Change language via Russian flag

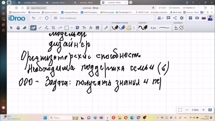point(204,18)
